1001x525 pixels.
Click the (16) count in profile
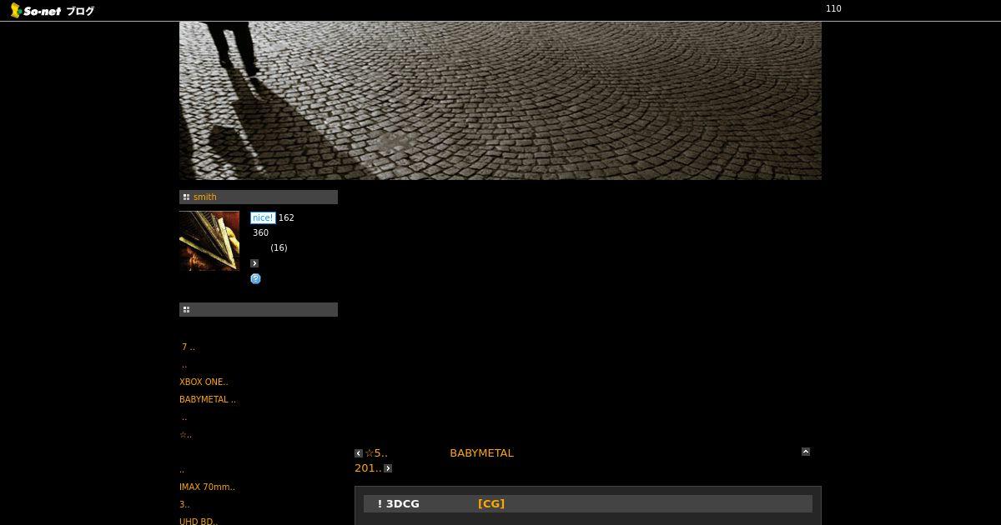point(279,247)
